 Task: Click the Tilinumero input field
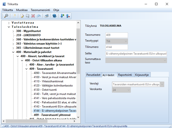point(117,47)
